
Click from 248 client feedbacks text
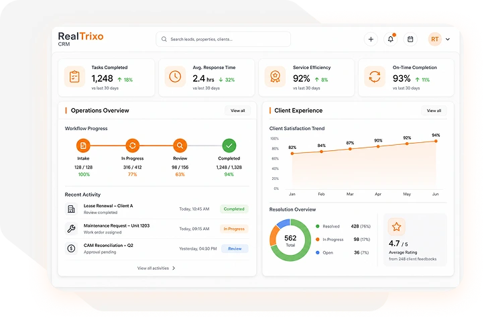[413, 259]
